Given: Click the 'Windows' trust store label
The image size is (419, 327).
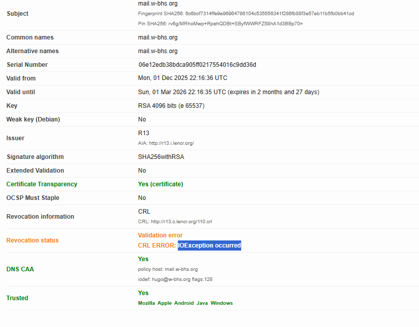Looking at the screenshot, I should click(x=222, y=303).
